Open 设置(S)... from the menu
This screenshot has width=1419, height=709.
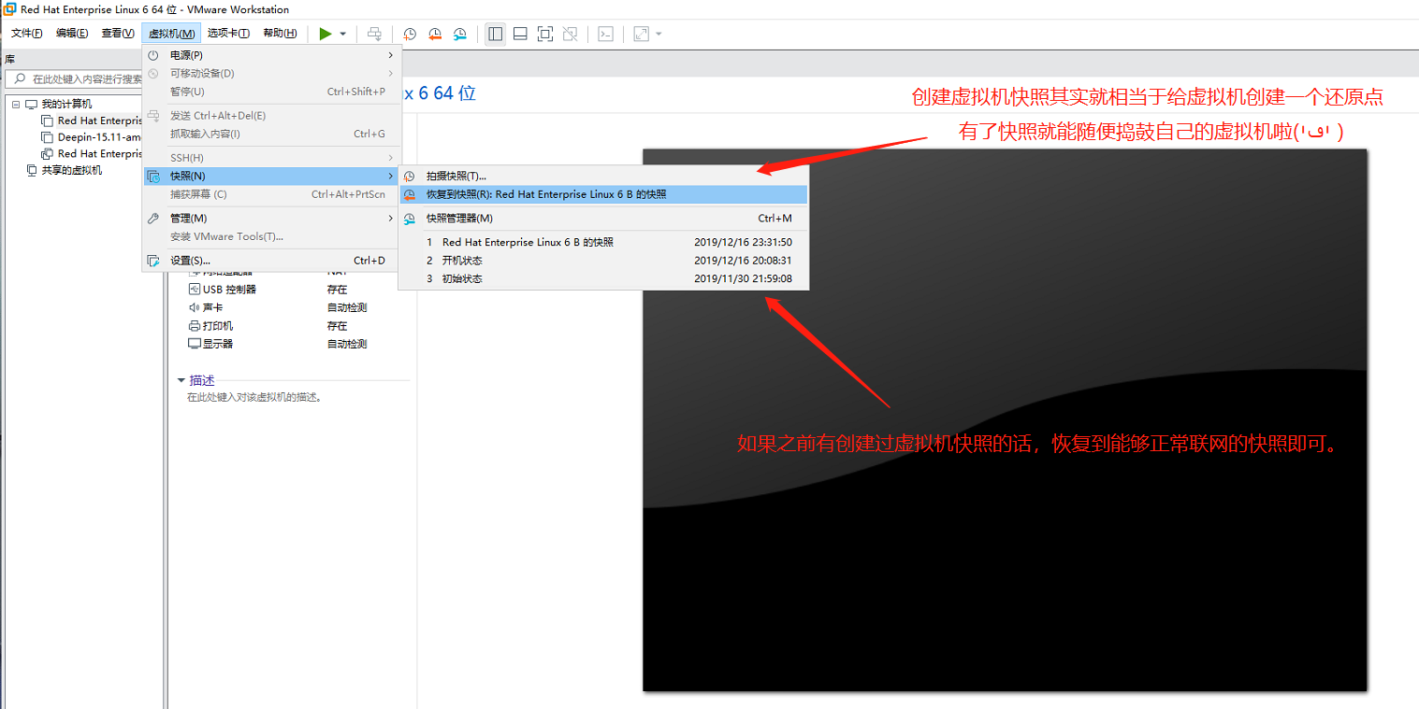272,261
